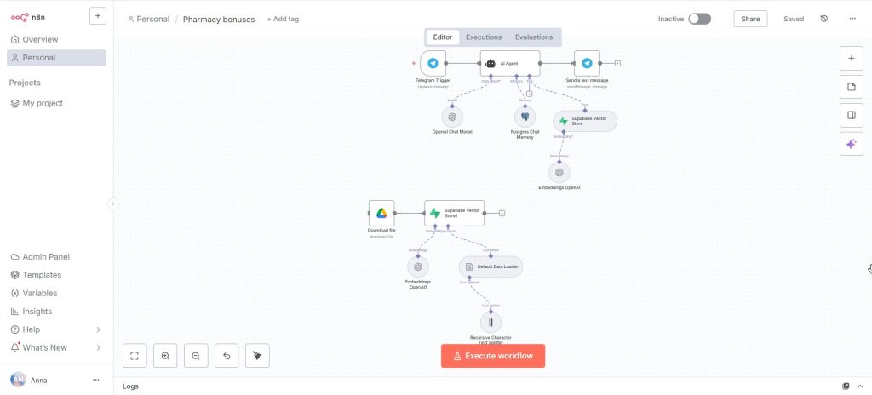The height and width of the screenshot is (395, 872).
Task: Open the AI assistant sparkle button
Action: tap(851, 144)
